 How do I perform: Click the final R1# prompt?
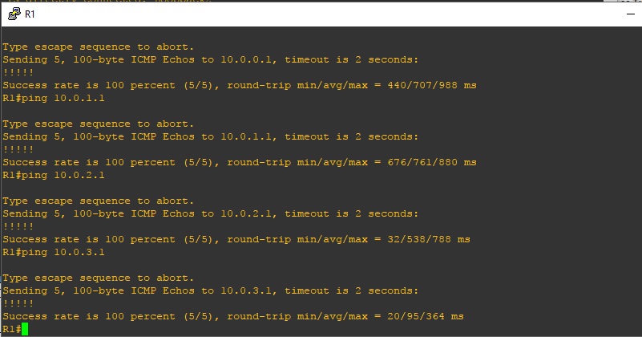click(12, 329)
